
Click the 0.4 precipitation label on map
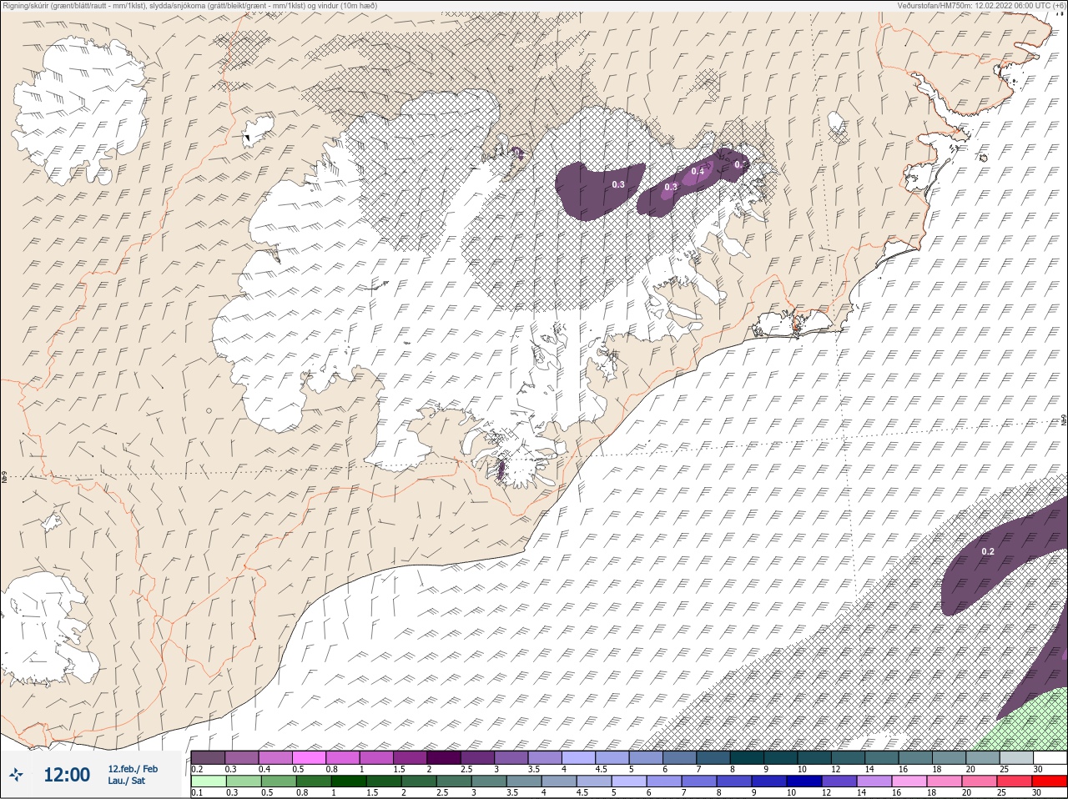click(x=698, y=172)
